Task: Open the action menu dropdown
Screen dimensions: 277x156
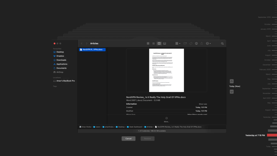Action: click(x=209, y=44)
